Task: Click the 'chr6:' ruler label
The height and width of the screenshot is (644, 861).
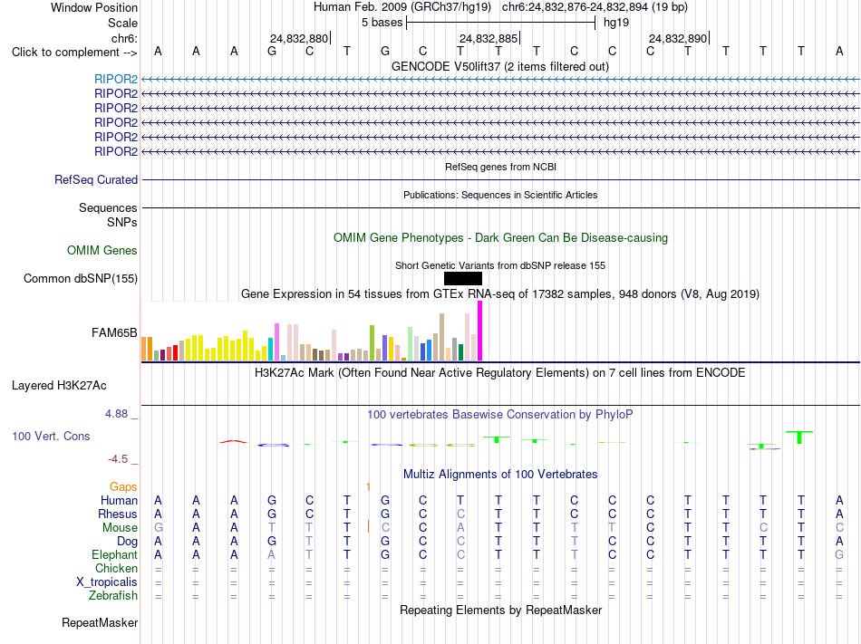Action: pos(125,38)
